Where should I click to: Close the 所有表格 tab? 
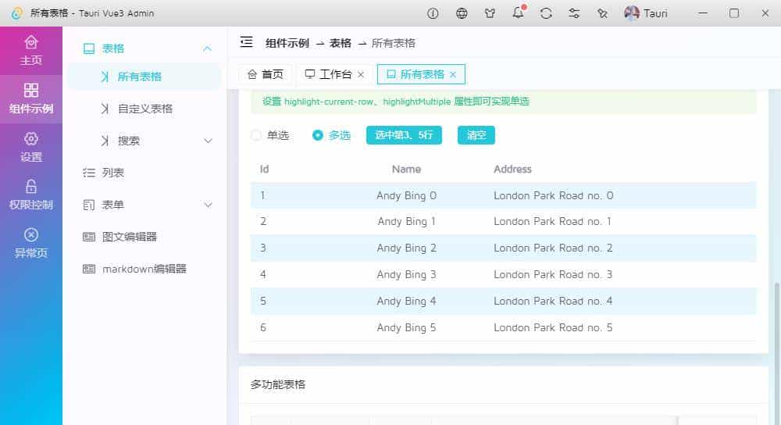coord(453,75)
